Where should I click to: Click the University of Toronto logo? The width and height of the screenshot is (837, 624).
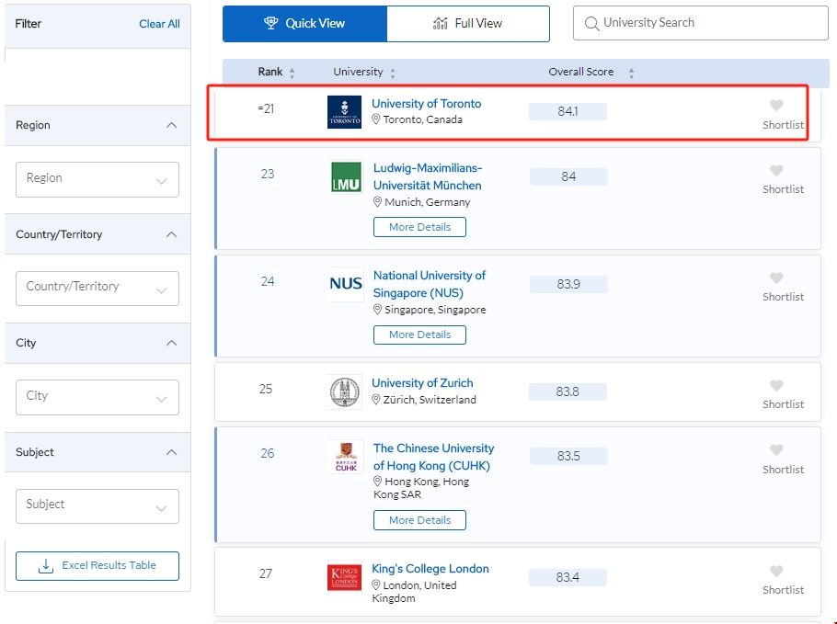(344, 112)
